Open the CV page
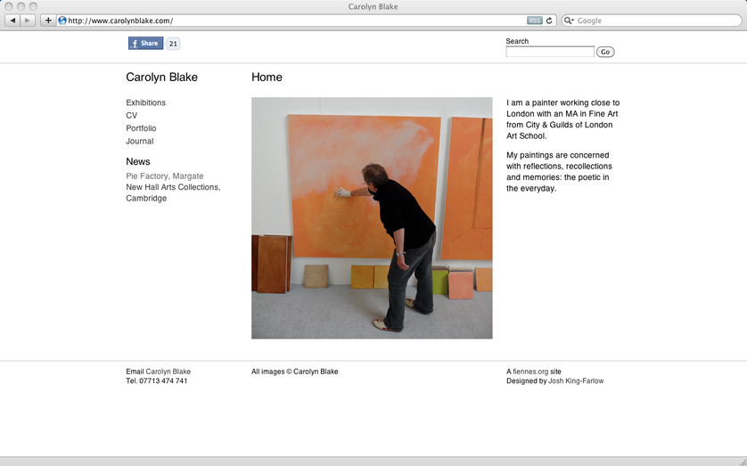 [x=132, y=115]
